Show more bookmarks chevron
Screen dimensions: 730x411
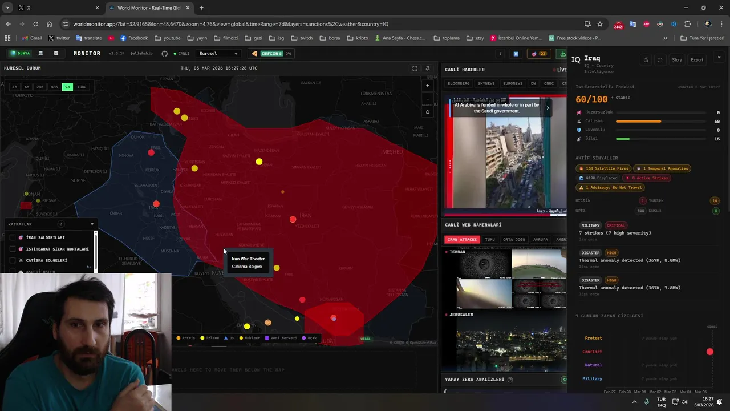(x=665, y=38)
